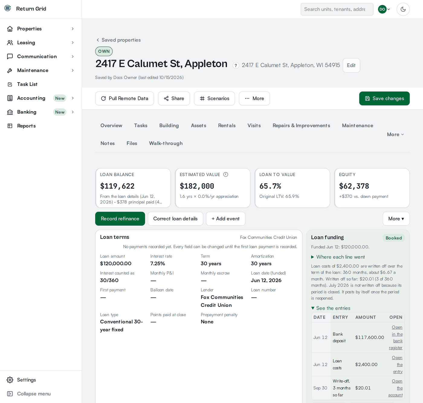Click the Collapse menu panel icon
Screen dimensions: 423x403
10,394
